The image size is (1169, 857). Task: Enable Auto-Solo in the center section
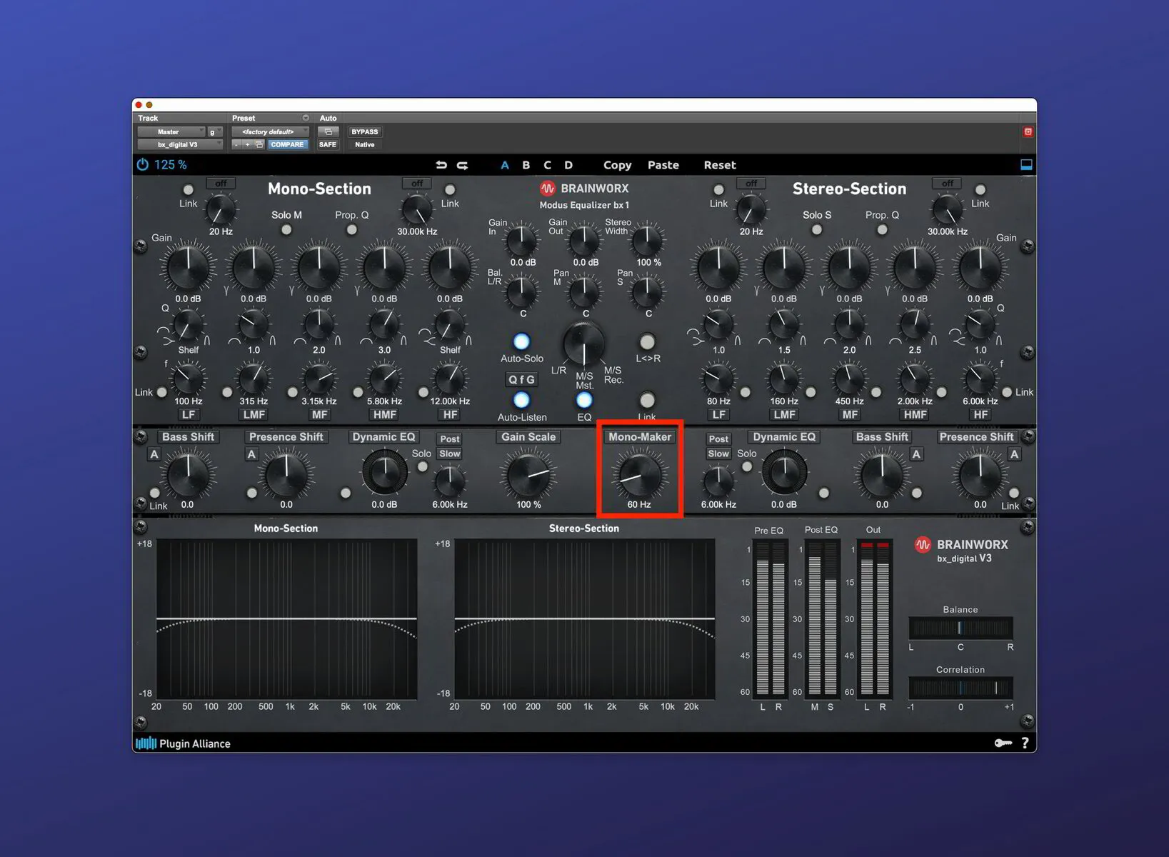[521, 341]
